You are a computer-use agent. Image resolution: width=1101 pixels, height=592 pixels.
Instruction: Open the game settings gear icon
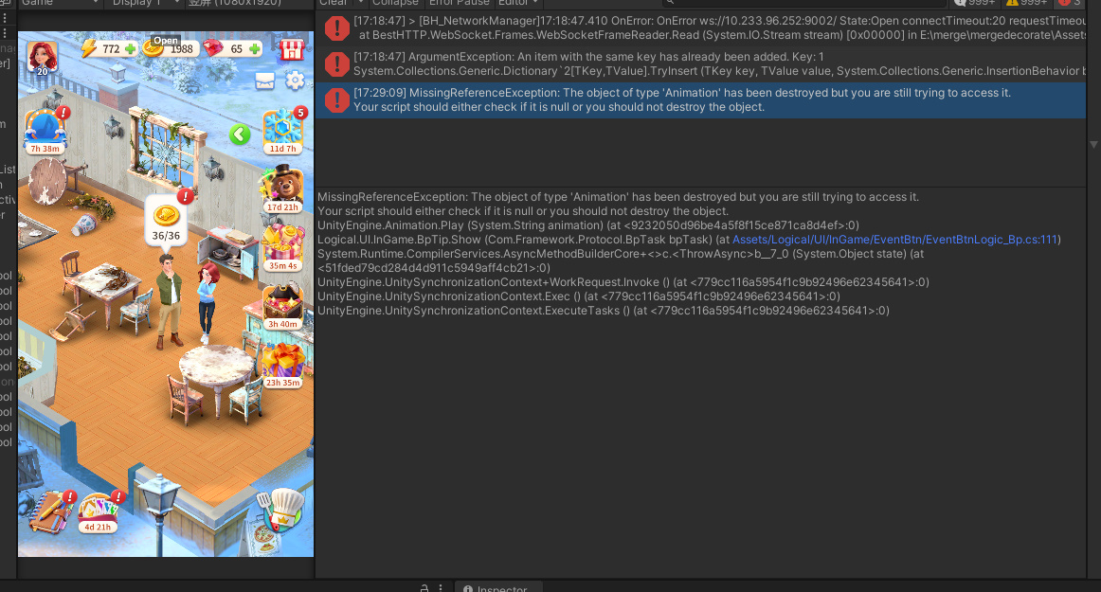coord(295,81)
